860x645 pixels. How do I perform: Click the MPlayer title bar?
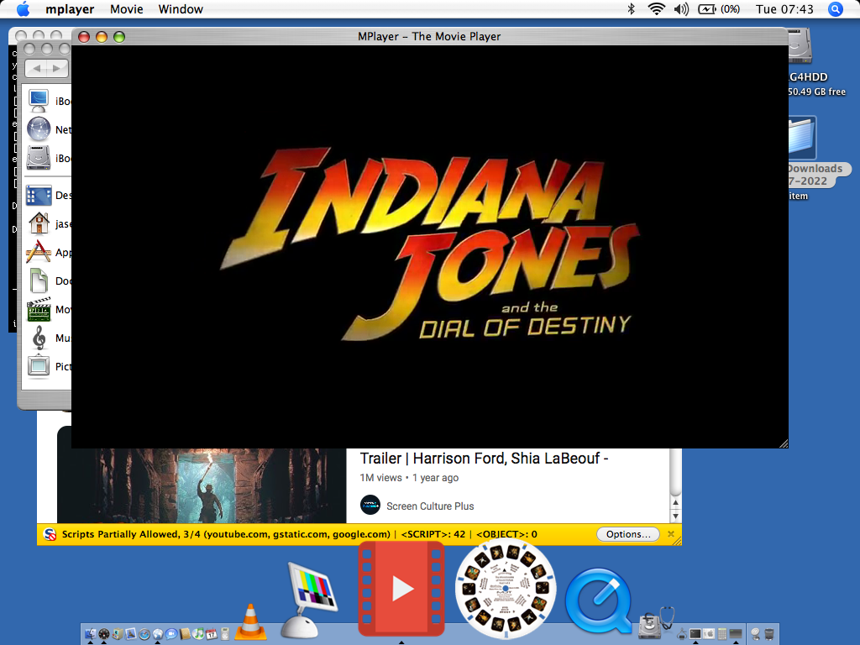click(x=429, y=36)
